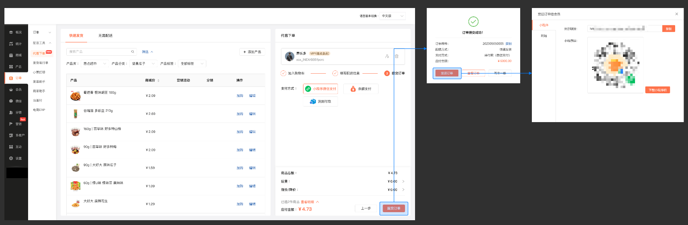Open the 营销 marketing flag icon
The width and height of the screenshot is (688, 225).
pyautogui.click(x=11, y=124)
